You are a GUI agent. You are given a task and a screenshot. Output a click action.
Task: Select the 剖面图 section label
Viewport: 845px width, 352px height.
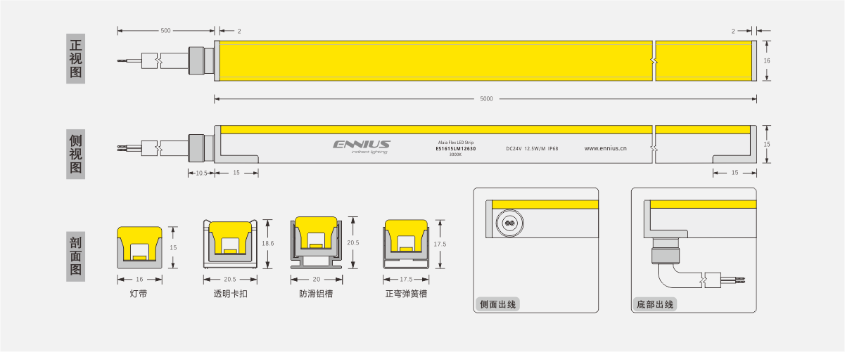pyautogui.click(x=75, y=256)
